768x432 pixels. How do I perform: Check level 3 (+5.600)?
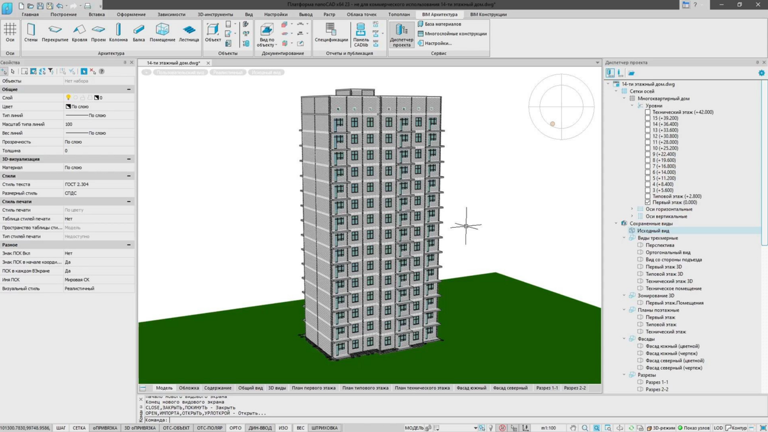click(x=648, y=190)
